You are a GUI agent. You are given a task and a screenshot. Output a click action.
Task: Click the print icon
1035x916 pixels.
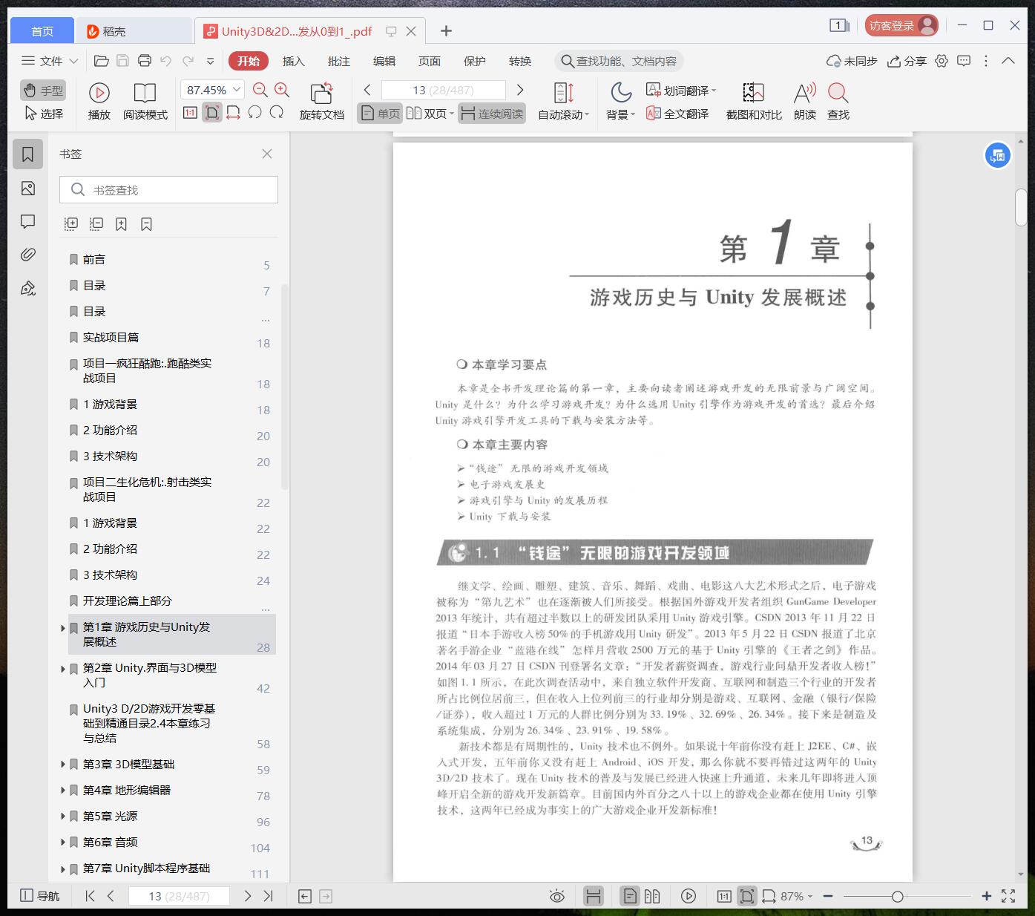145,61
